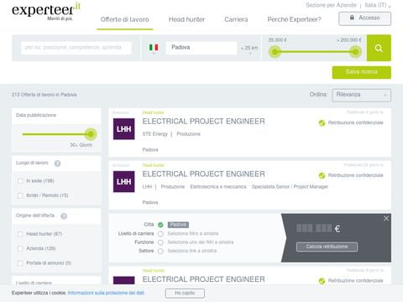Click salary icon on second job listing

pyautogui.click(x=322, y=175)
